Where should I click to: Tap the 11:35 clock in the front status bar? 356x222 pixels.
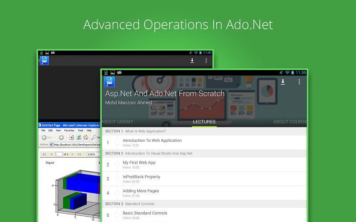pos(301,72)
